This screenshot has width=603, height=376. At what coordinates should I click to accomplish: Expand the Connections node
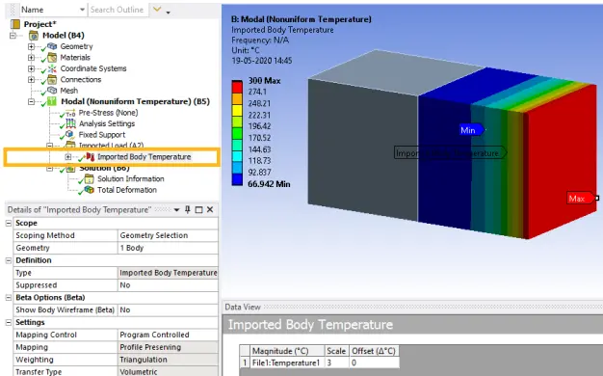tap(31, 80)
